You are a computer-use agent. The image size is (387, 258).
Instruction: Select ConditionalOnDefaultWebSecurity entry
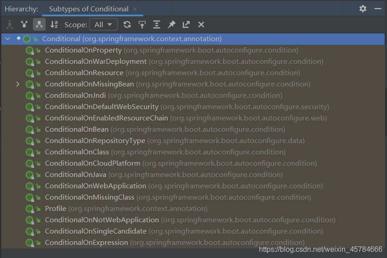coord(193,107)
